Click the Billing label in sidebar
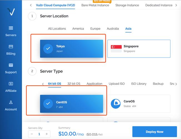 pos(11,54)
